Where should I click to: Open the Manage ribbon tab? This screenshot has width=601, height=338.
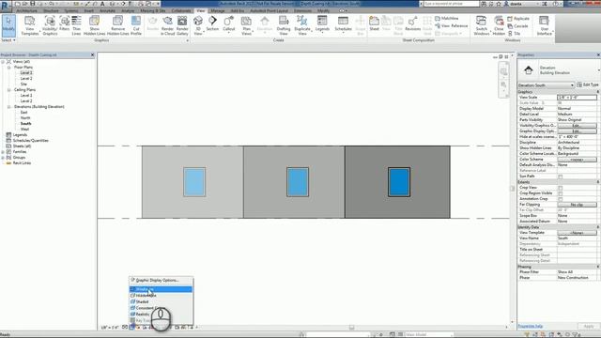(217, 10)
